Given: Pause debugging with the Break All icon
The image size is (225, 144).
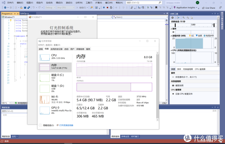Looking at the screenshot, I should tap(104, 8).
